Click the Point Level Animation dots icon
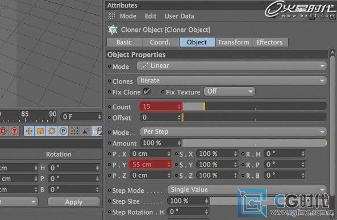The height and width of the screenshot is (220, 337). (x=74, y=131)
